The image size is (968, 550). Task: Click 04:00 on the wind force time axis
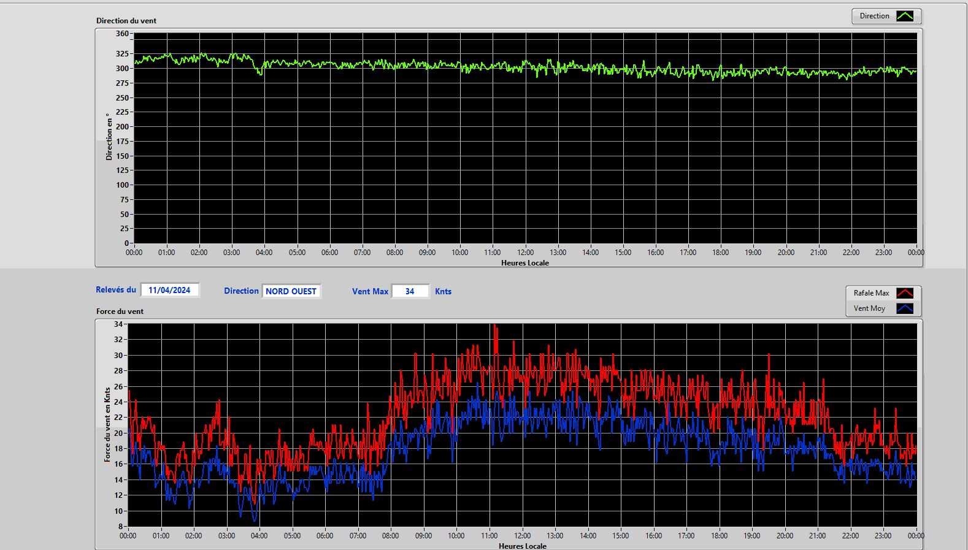click(259, 536)
